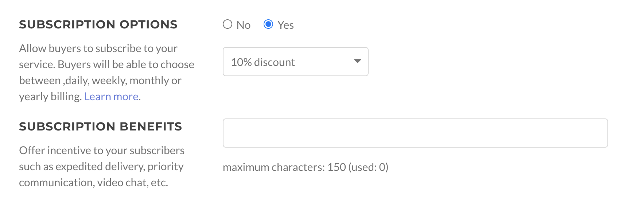Focus the Subscription Benefits text field
The image size is (622, 199).
pyautogui.click(x=415, y=133)
